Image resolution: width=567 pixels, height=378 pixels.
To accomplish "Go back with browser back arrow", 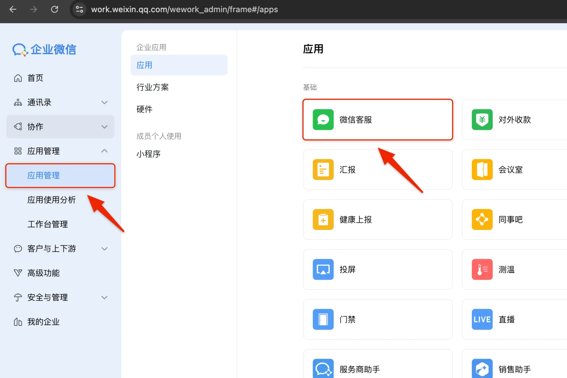I will click(x=13, y=9).
